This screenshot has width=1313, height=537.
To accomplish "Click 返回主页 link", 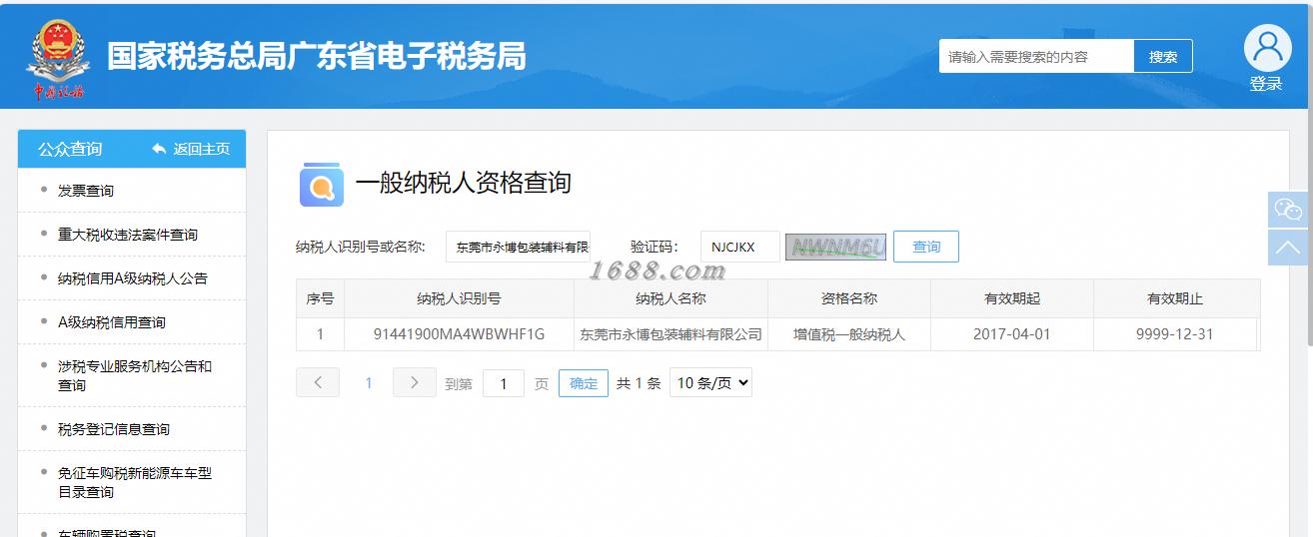I will (202, 149).
